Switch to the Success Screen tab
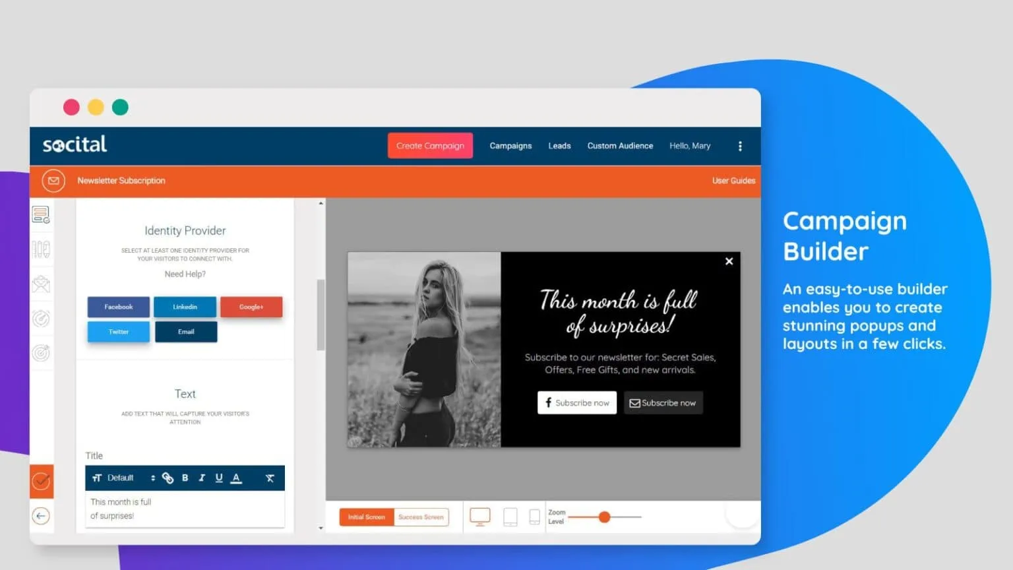 [421, 517]
